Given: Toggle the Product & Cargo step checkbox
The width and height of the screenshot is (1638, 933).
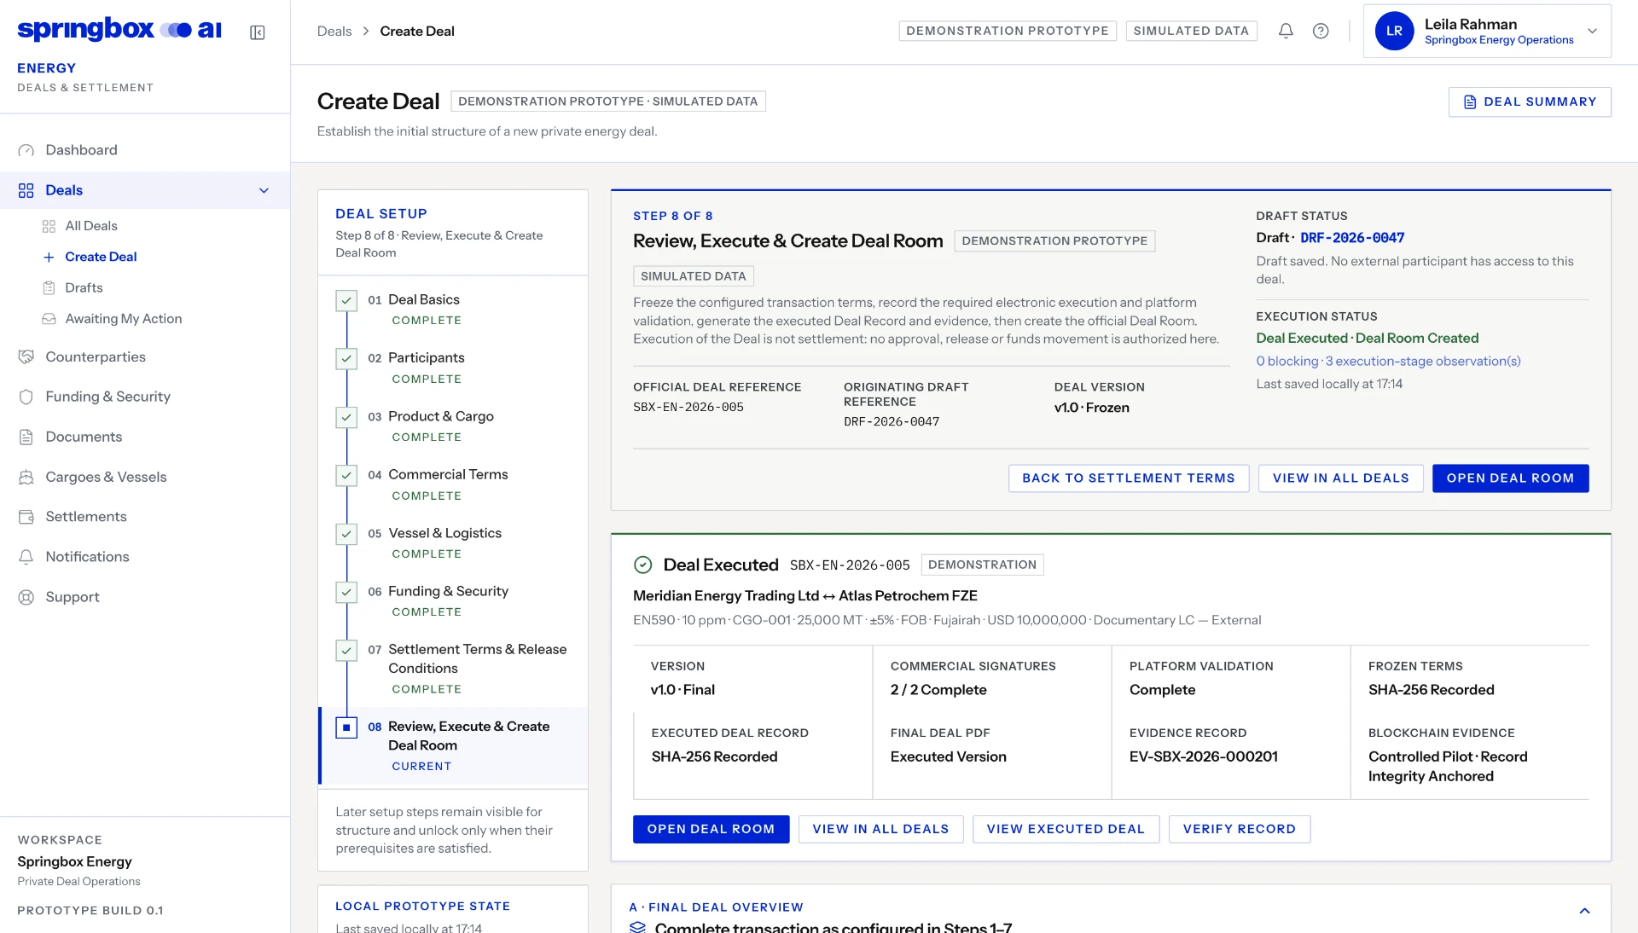Looking at the screenshot, I should [346, 417].
